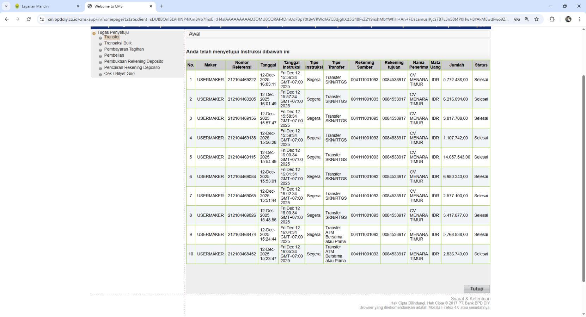View site information icon in address bar
The height and width of the screenshot is (317, 586).
pyautogui.click(x=42, y=19)
